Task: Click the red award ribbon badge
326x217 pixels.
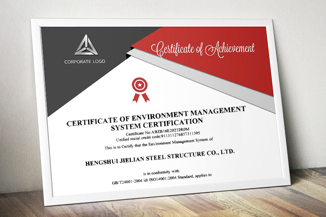Action: (x=140, y=90)
